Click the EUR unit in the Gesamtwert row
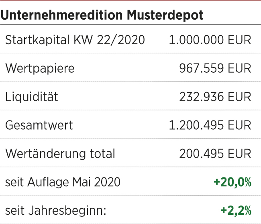The width and height of the screenshot is (261, 224). click(x=239, y=125)
